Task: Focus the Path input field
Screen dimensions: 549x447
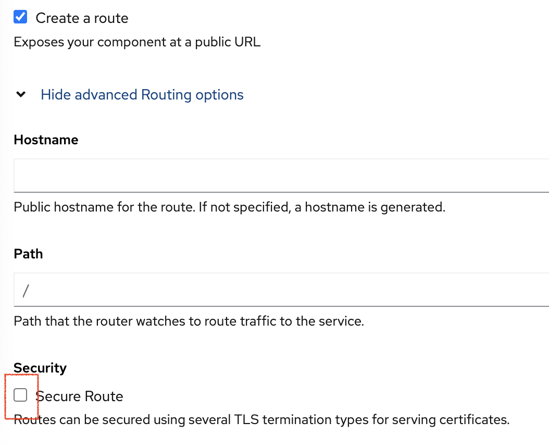Action: pos(281,290)
